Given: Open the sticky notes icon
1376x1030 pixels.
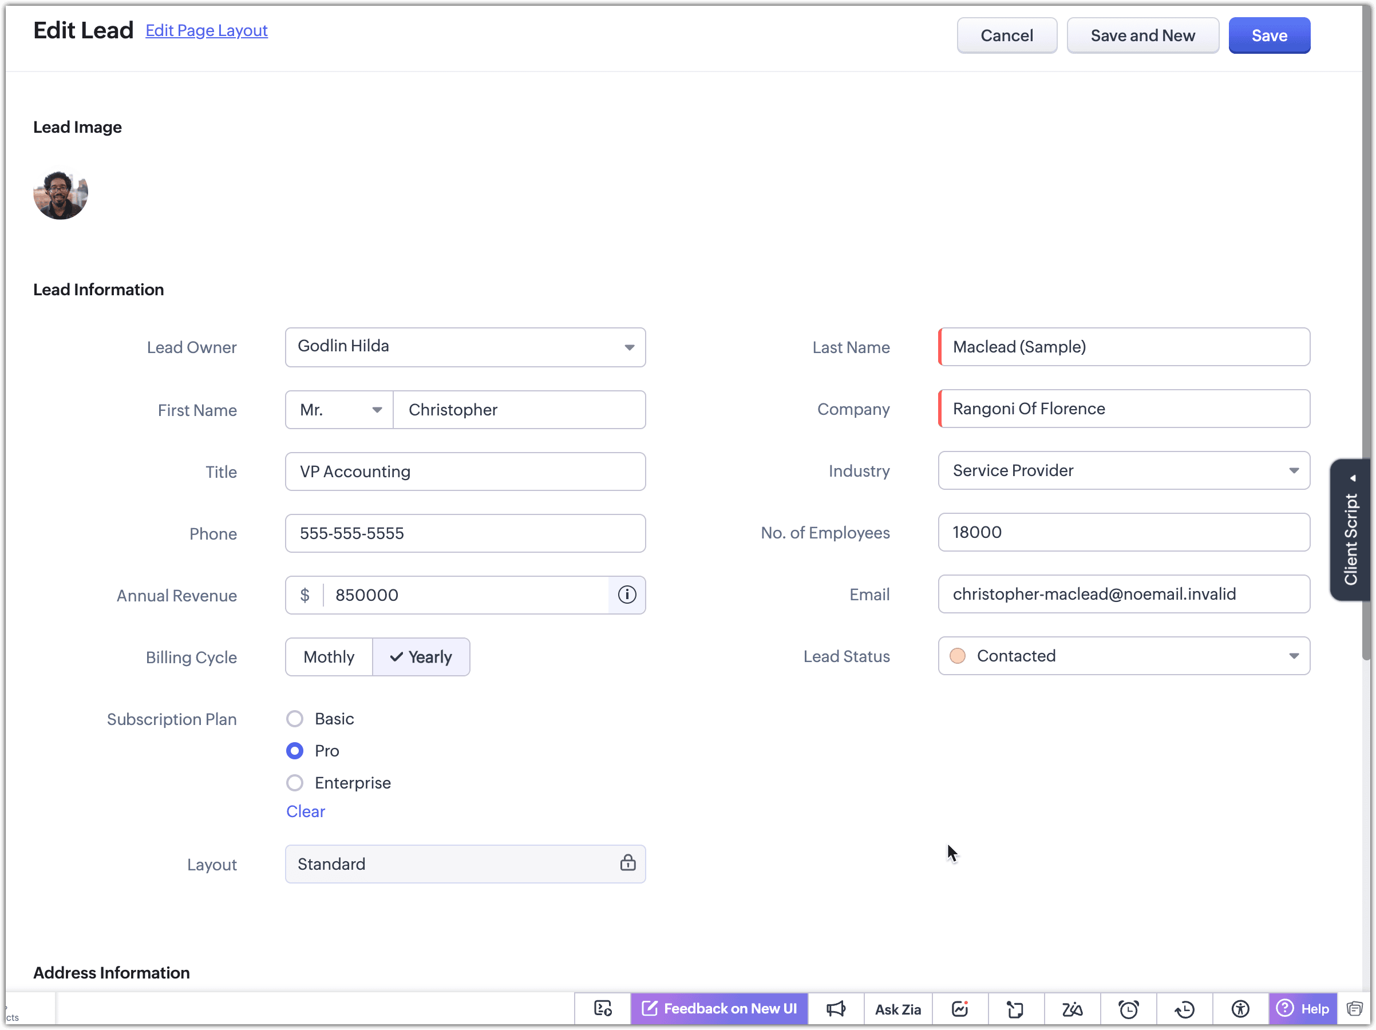Looking at the screenshot, I should (1015, 1008).
